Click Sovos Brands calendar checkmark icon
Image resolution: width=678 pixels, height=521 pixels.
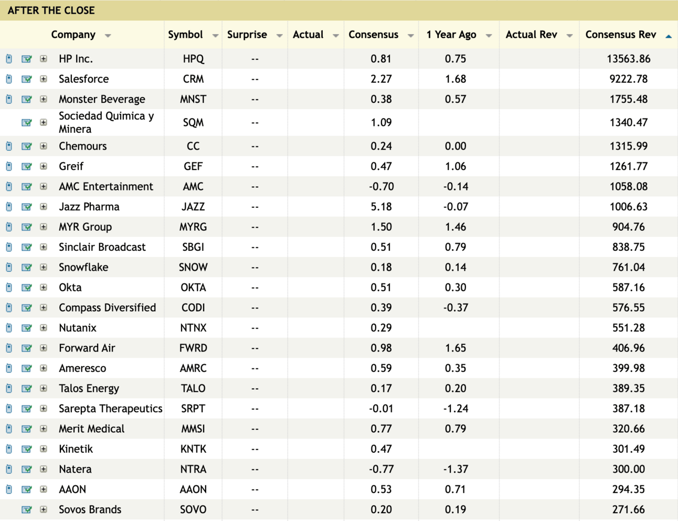pos(27,510)
